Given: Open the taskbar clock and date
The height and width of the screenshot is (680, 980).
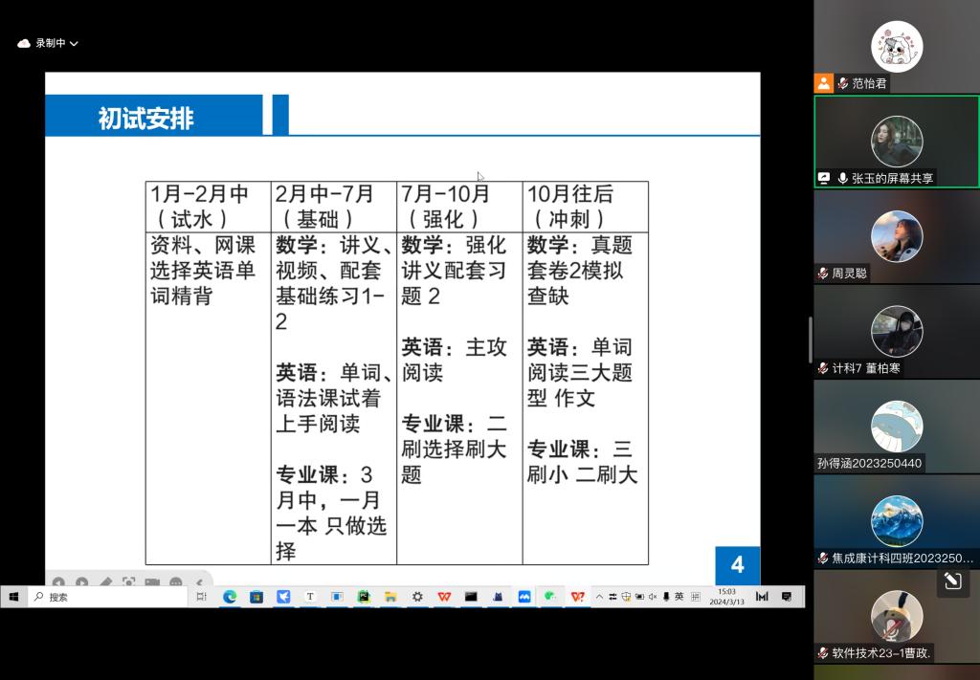Looking at the screenshot, I should (726, 597).
